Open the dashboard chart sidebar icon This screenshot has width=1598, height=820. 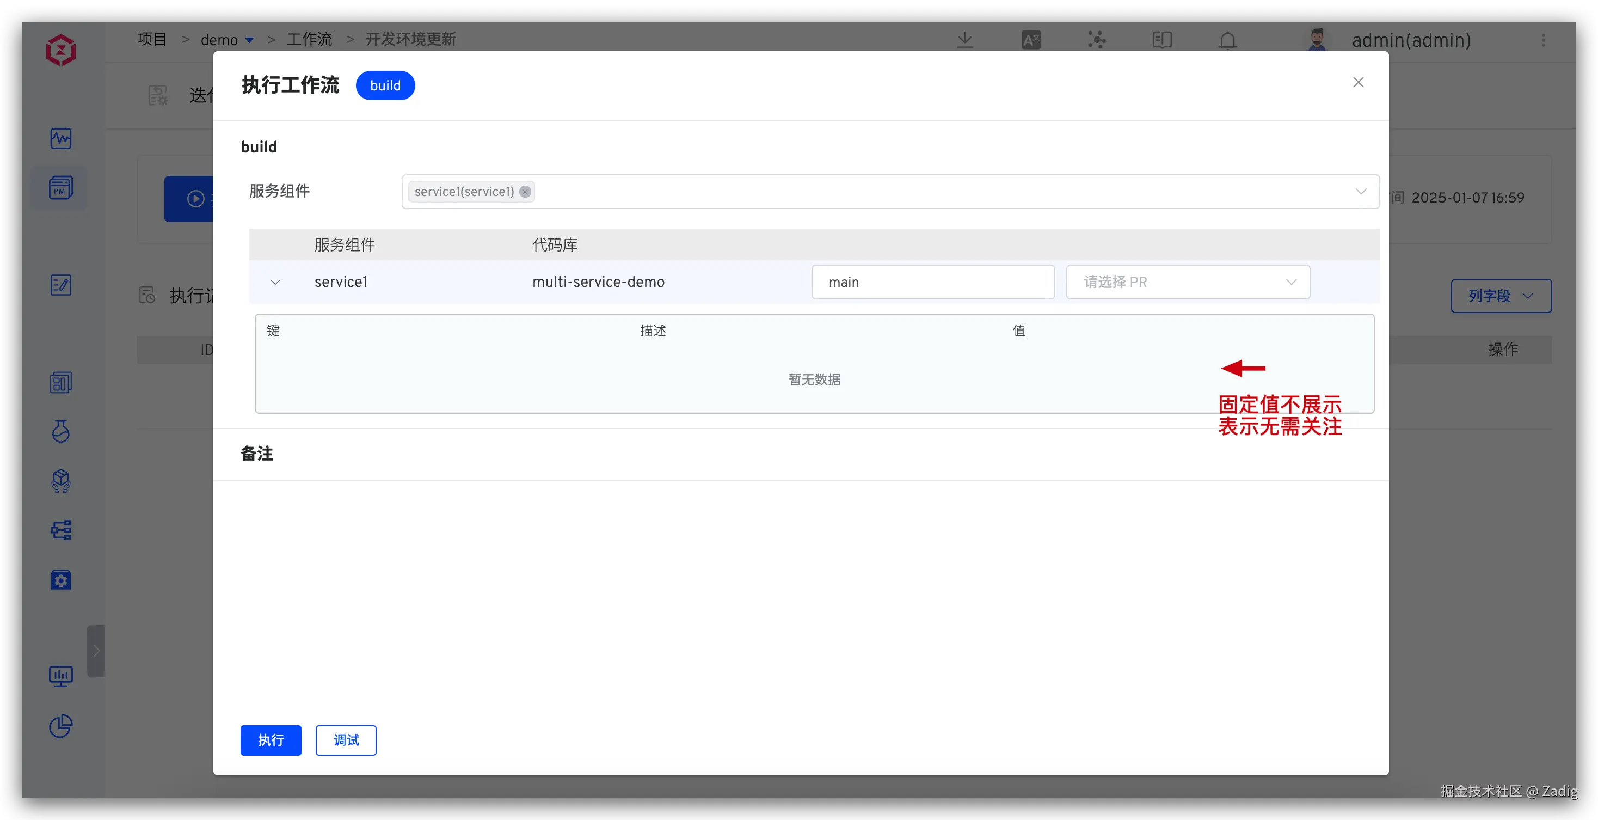click(61, 382)
